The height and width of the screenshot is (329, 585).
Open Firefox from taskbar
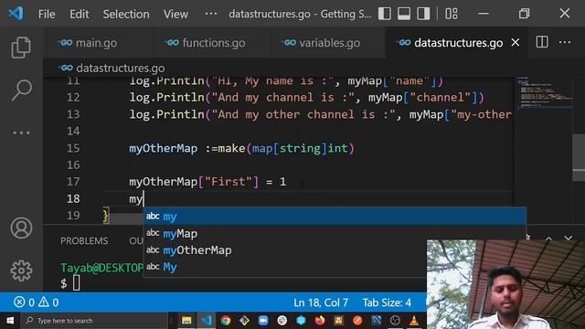(320, 321)
